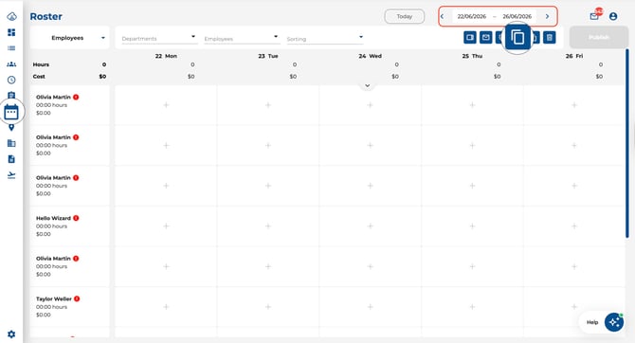
Task: Open the airplane leave icon in sidebar
Action: click(x=11, y=175)
